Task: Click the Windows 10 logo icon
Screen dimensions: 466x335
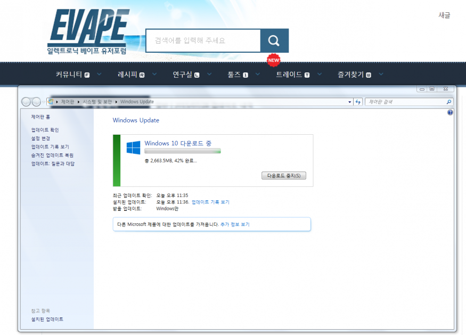Action: click(134, 148)
